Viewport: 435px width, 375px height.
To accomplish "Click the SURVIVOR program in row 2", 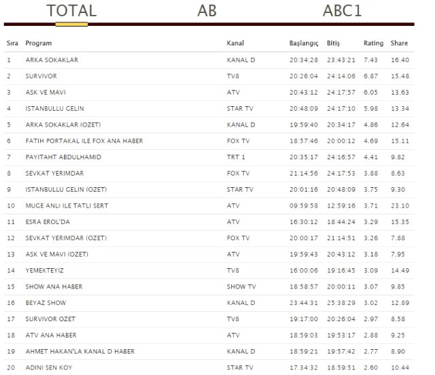I will point(41,76).
